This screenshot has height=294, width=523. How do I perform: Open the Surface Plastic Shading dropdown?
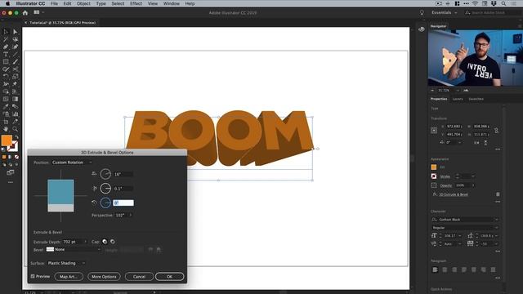[x=66, y=263]
